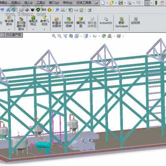The width and height of the screenshot is (166, 166).
Task: Open Assembly Features (装配体特征) tool
Action: pos(33,21)
